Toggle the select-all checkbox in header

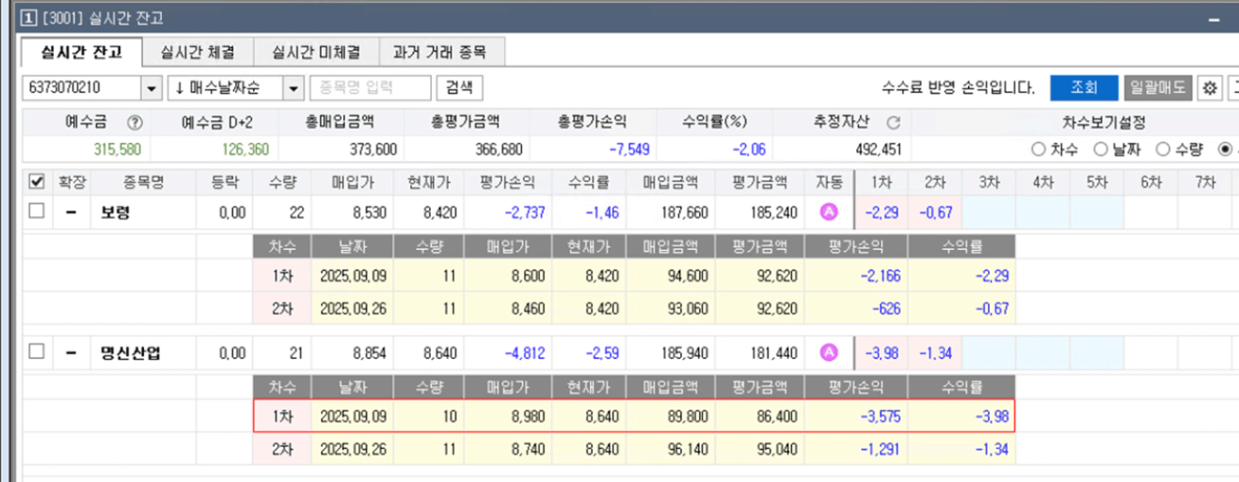coord(37,181)
